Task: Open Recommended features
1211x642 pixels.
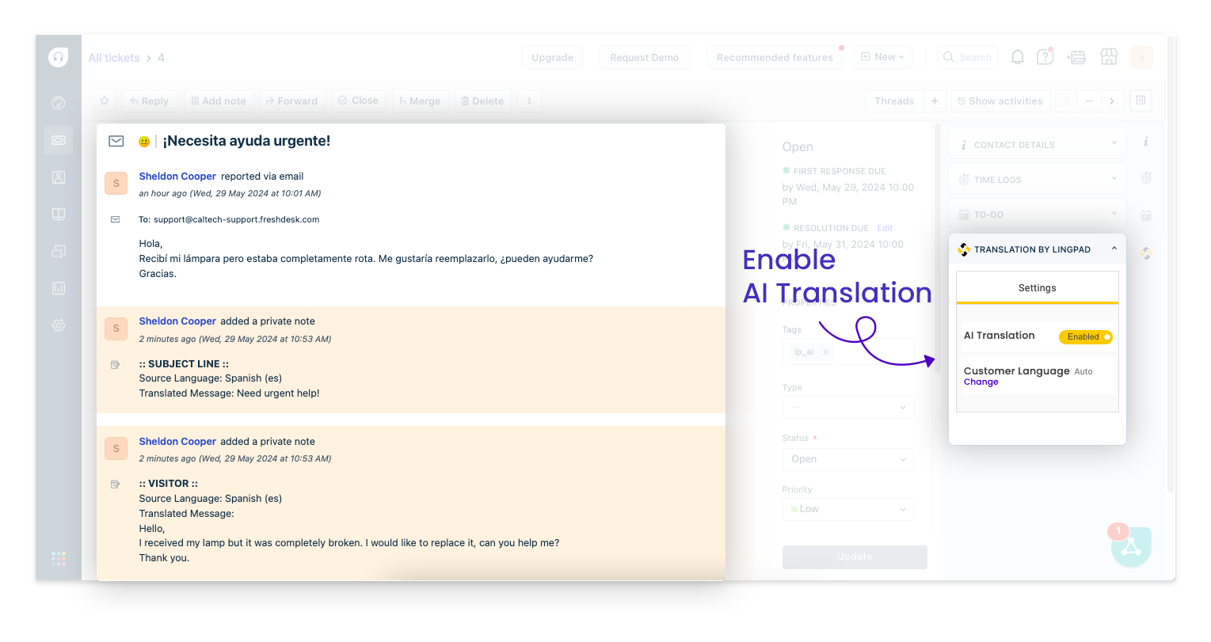Action: click(x=775, y=57)
